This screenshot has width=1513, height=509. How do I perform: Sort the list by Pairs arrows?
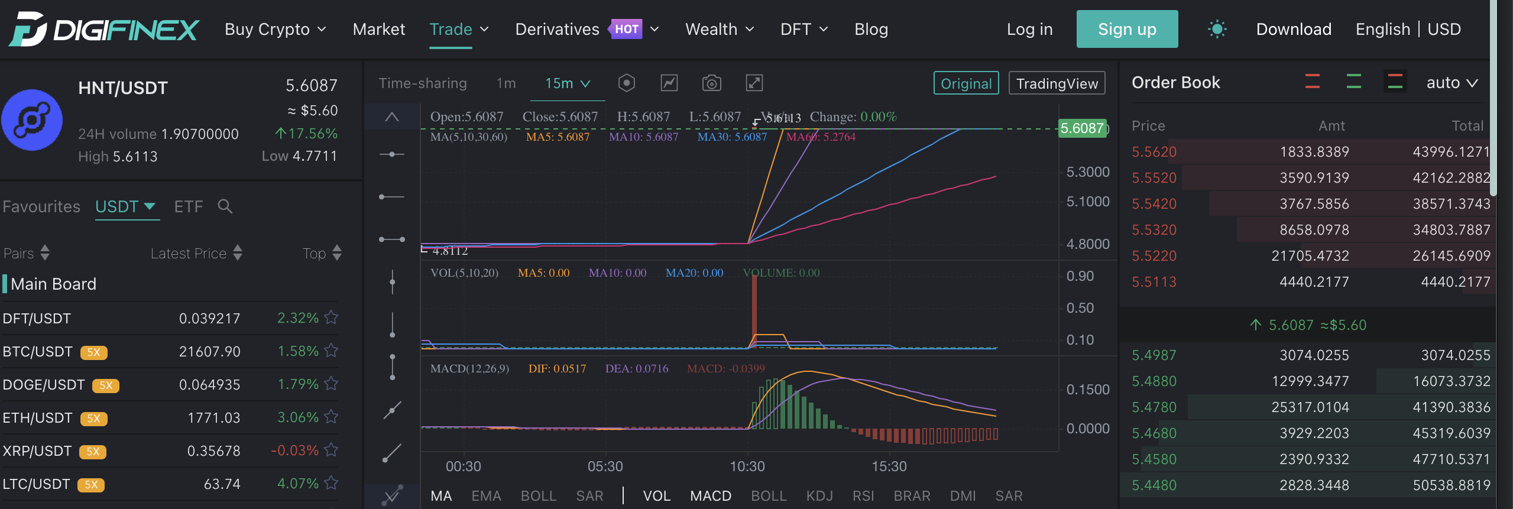[x=45, y=253]
